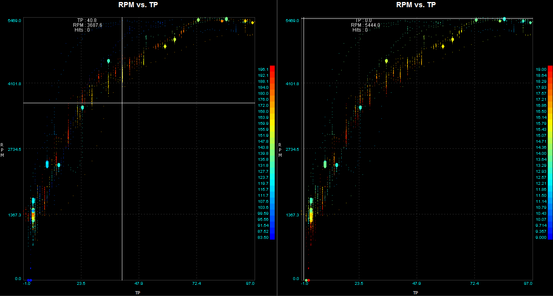Screen dimensions: 553x296
Task: Click the left plot's RPM vs. TP title
Action: 138,5
